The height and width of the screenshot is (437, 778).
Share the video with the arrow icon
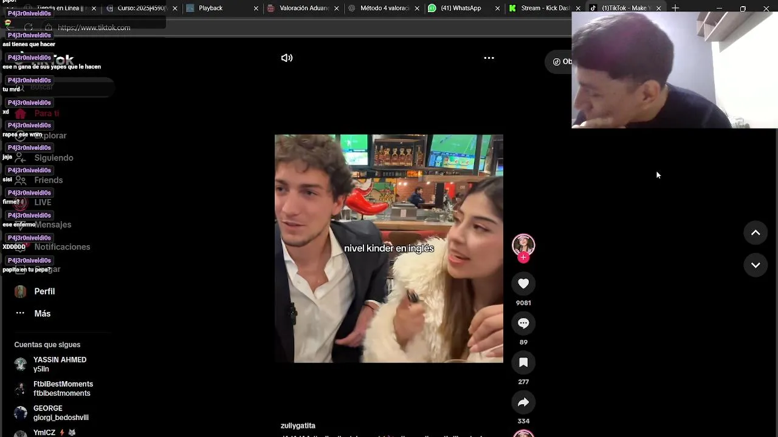(x=523, y=402)
